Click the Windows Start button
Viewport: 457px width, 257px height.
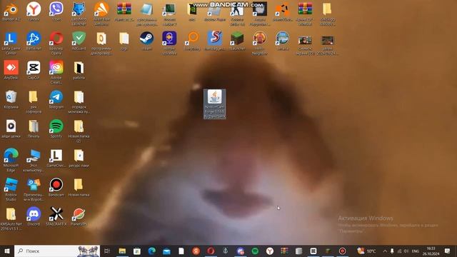tap(7, 251)
